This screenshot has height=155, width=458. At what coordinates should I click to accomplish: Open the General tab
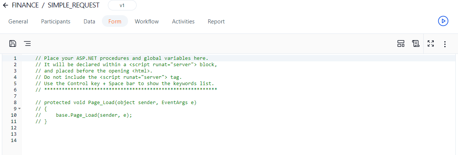pyautogui.click(x=18, y=22)
